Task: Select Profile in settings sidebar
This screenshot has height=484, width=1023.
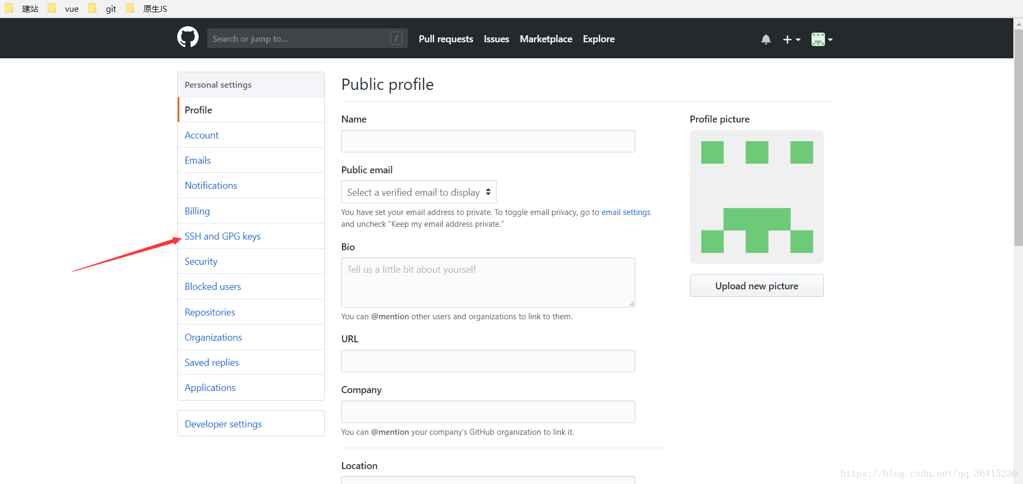Action: (251, 110)
